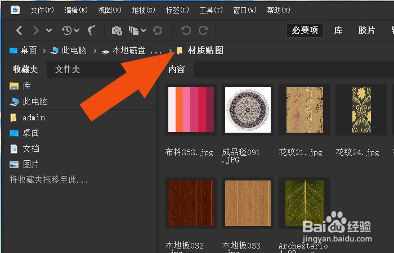Select the 文件夹 panel tab
This screenshot has height=253, width=394.
click(68, 69)
